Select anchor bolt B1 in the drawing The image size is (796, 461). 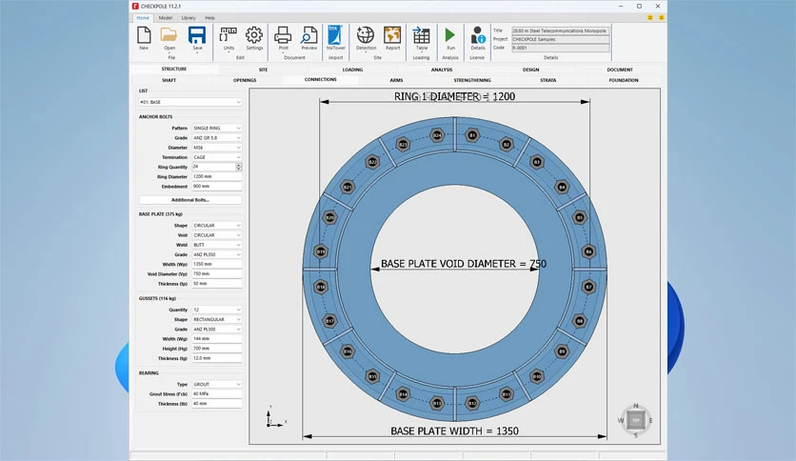pos(472,135)
